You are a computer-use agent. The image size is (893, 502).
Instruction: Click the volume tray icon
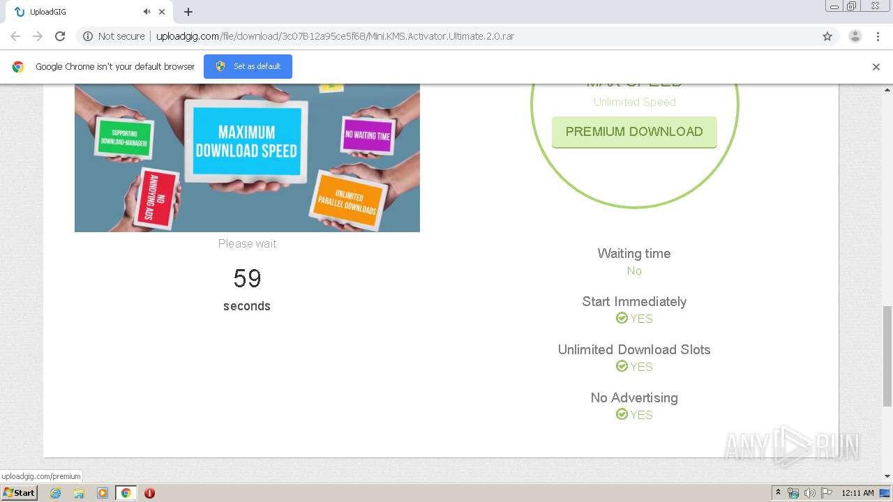[x=809, y=493]
